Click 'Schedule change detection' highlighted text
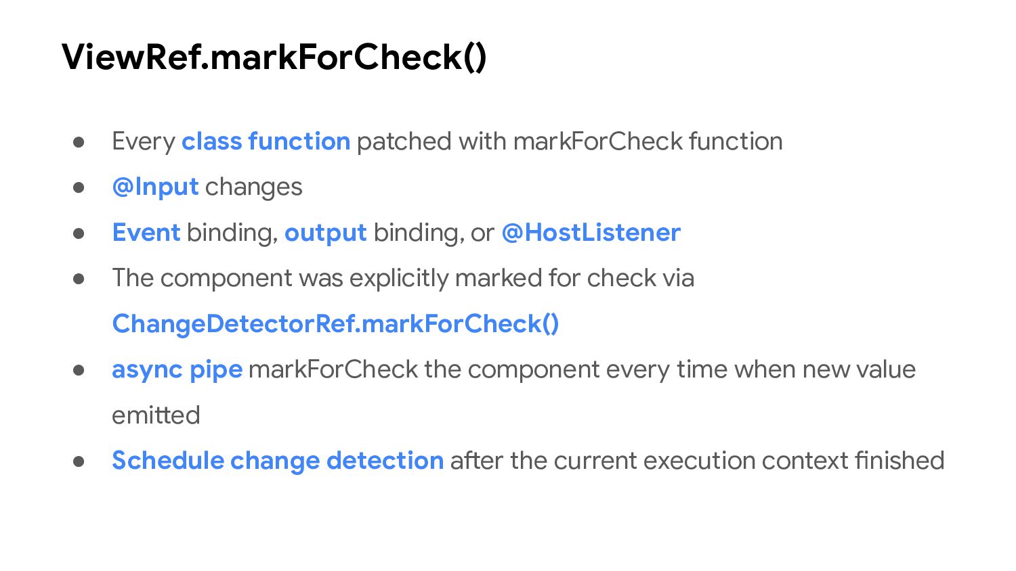Image resolution: width=1016 pixels, height=571 pixels. point(278,461)
